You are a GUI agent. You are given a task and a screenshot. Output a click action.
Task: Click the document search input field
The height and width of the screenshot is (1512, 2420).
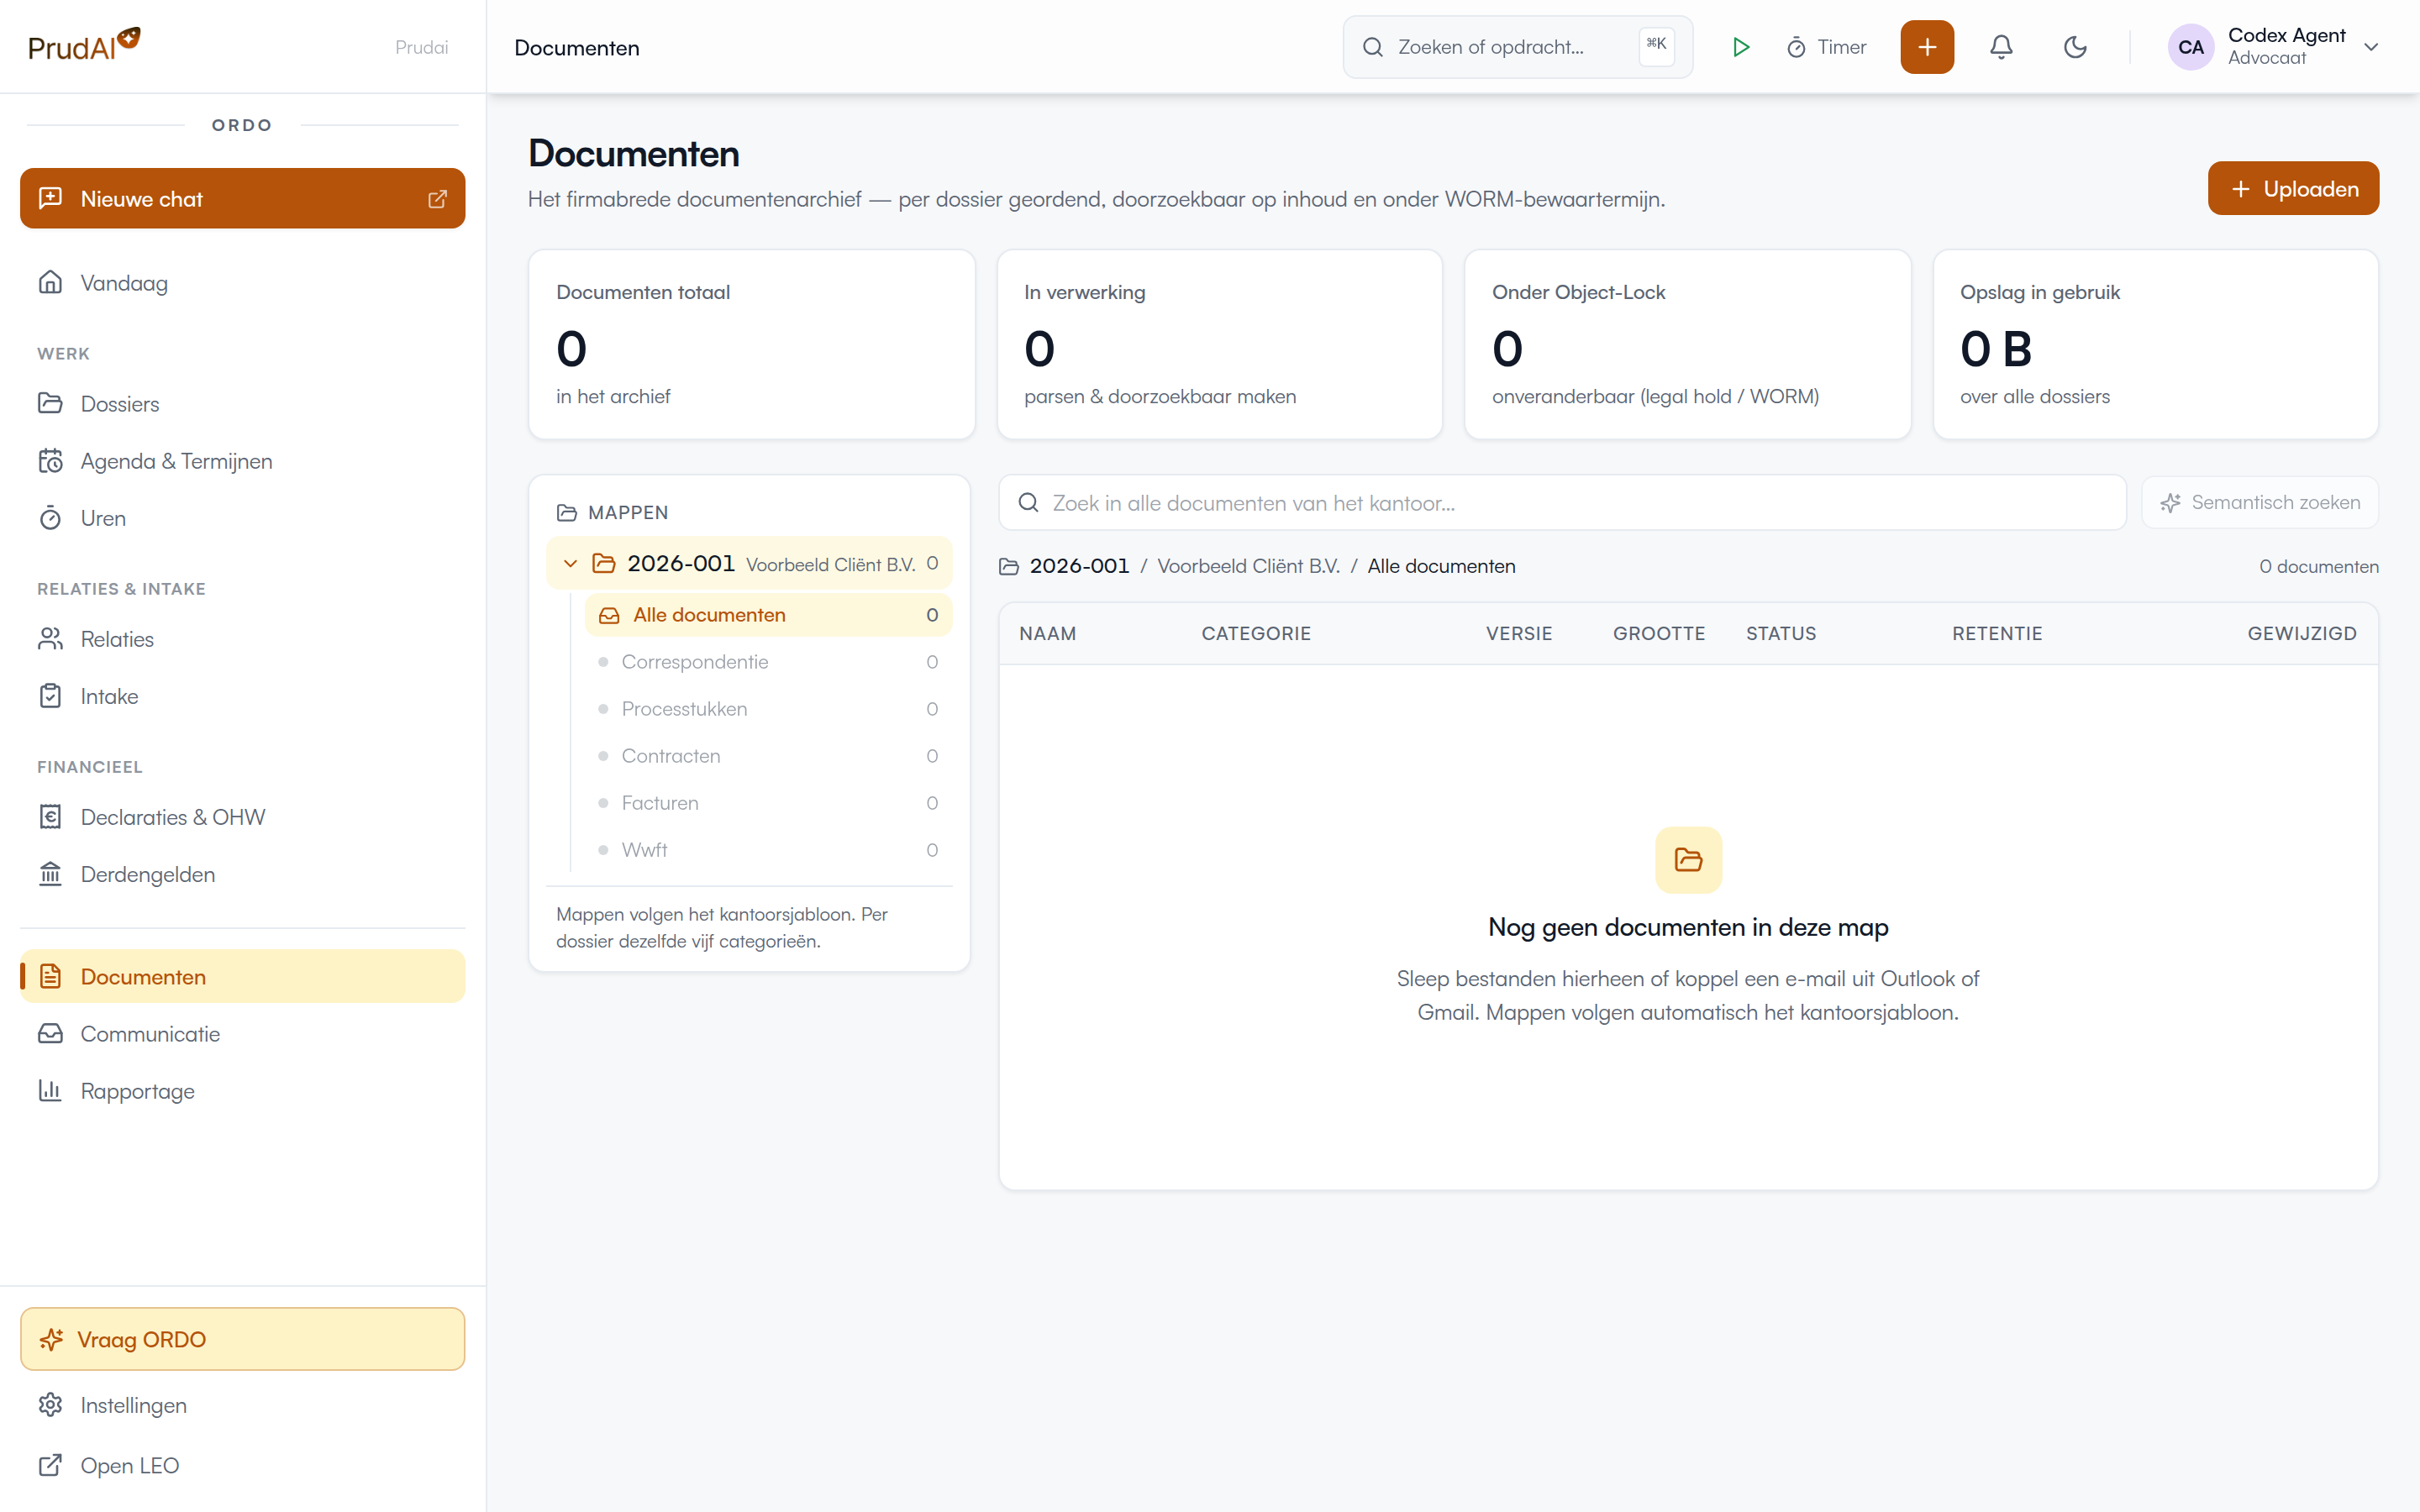click(1562, 503)
